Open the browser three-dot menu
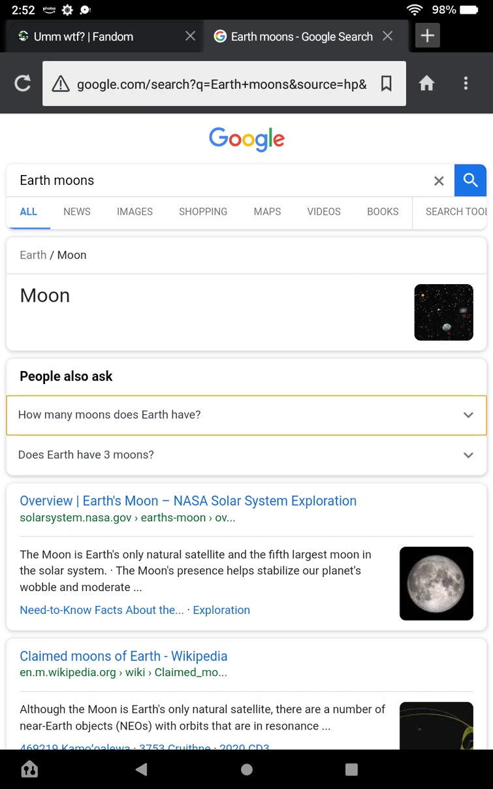Screen dimensions: 493x789 (466, 84)
